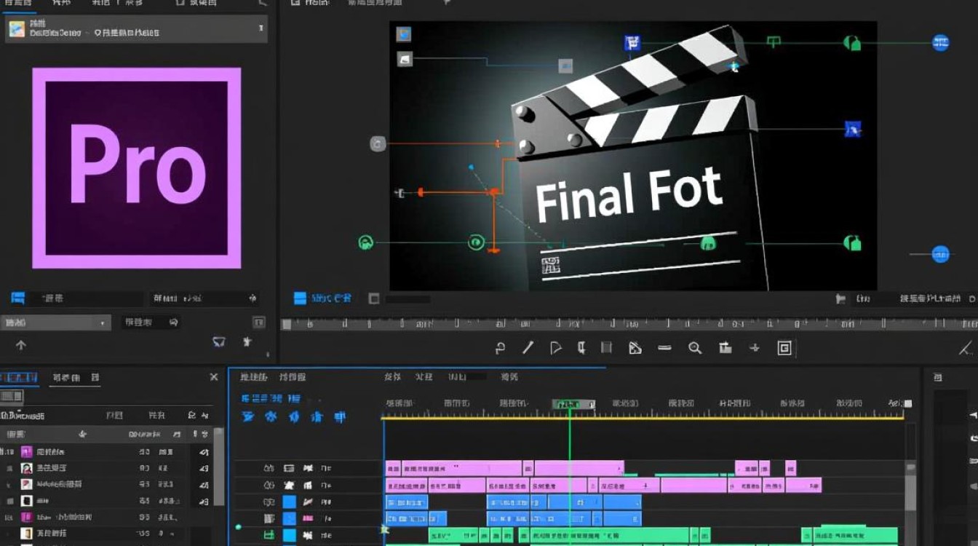Select the first tab at the top-left panel
The height and width of the screenshot is (546, 978).
[19, 3]
